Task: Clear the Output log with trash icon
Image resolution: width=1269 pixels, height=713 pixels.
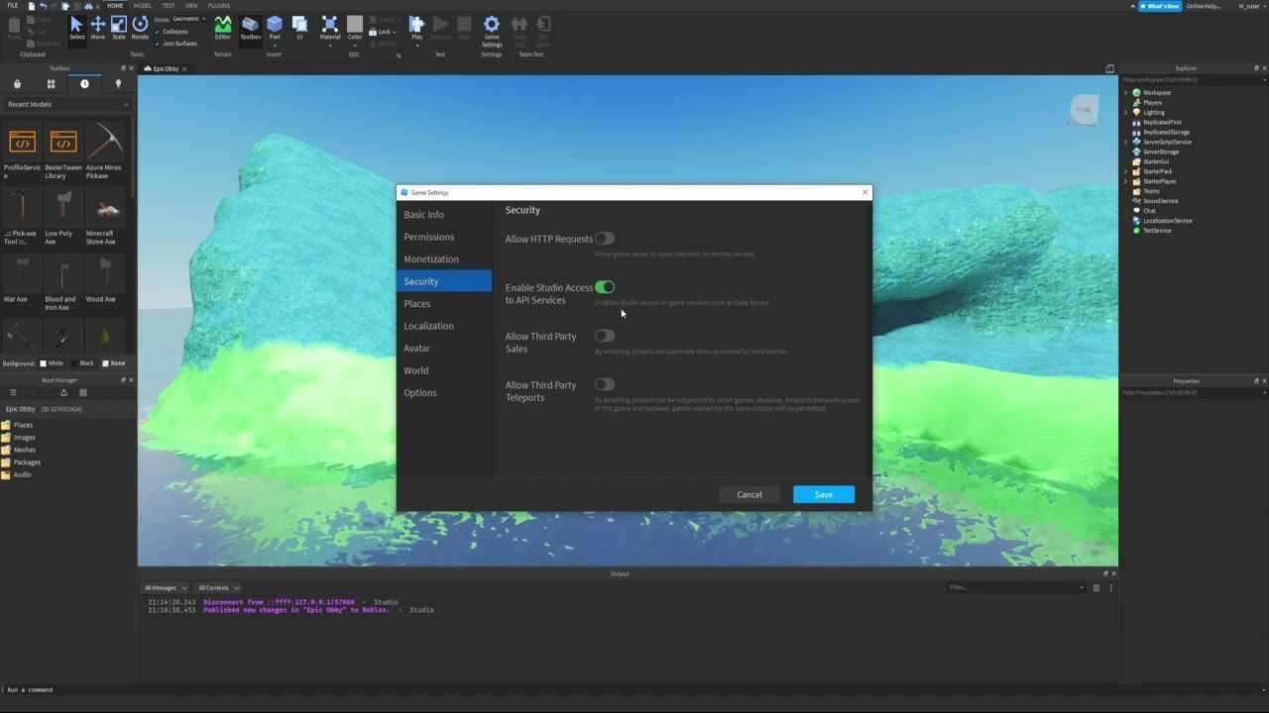Action: (x=1096, y=587)
